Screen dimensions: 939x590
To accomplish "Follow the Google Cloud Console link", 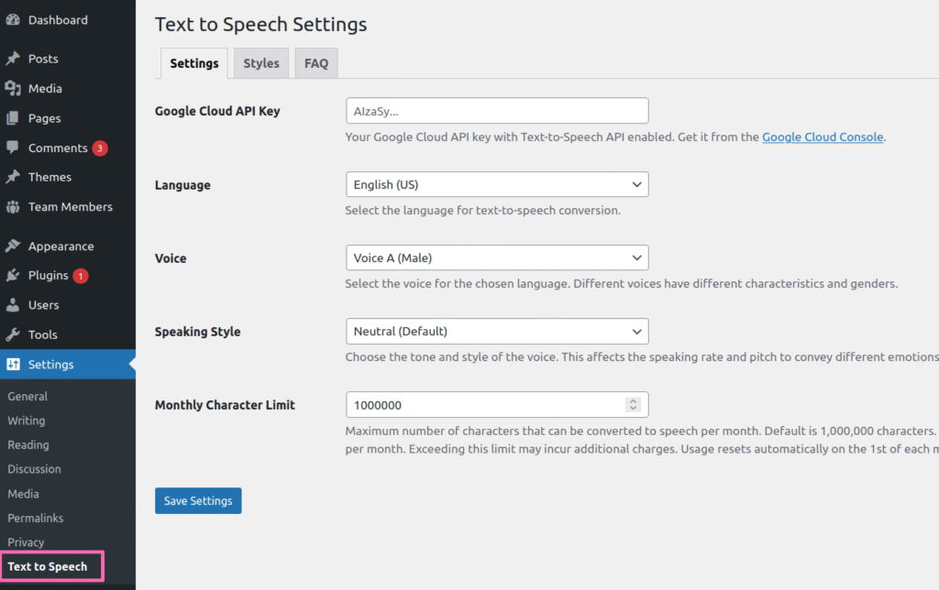I will (823, 137).
